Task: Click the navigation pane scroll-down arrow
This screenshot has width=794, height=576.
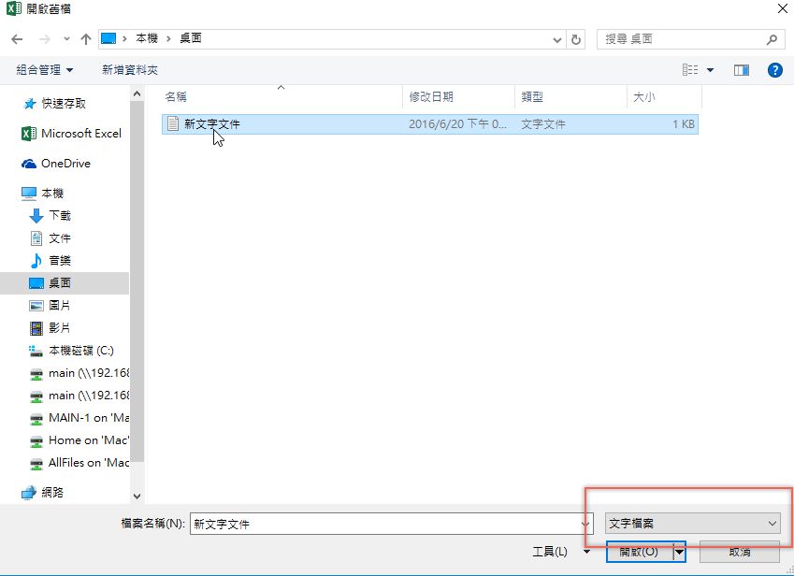Action: pos(137,496)
